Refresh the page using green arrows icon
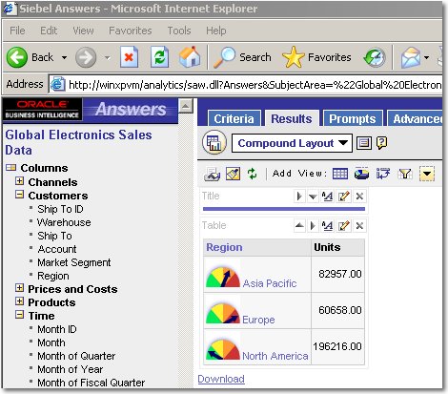 pyautogui.click(x=159, y=57)
